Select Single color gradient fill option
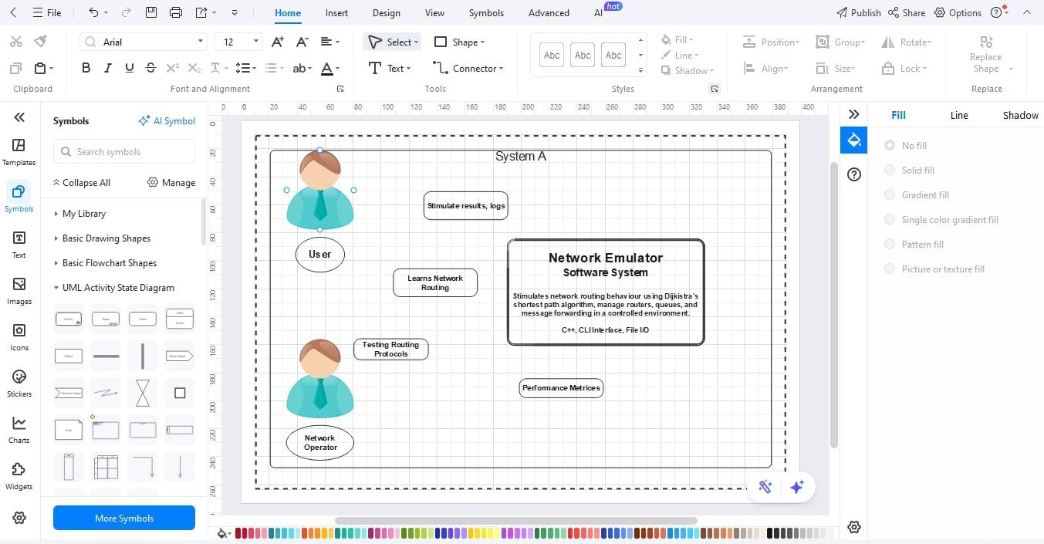Image resolution: width=1044 pixels, height=544 pixels. pyautogui.click(x=941, y=219)
